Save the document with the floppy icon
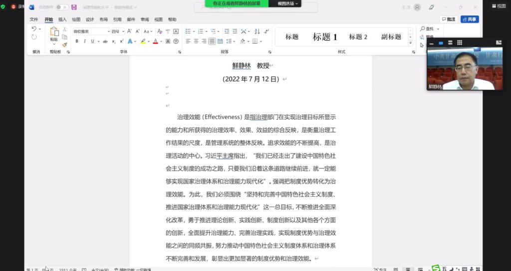This screenshot has height=271, width=511. (74, 7)
